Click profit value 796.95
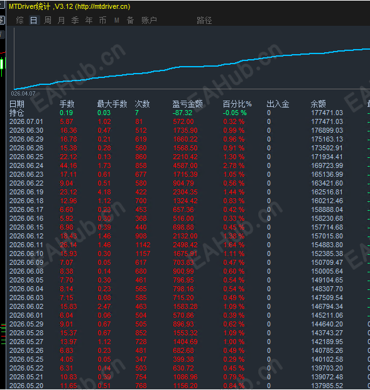370x390 pixels. pyautogui.click(x=183, y=280)
